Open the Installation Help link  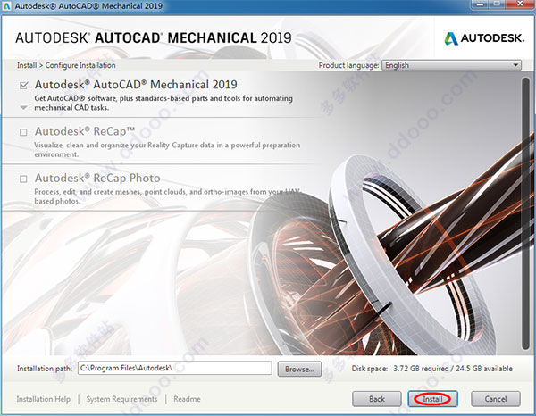(44, 399)
